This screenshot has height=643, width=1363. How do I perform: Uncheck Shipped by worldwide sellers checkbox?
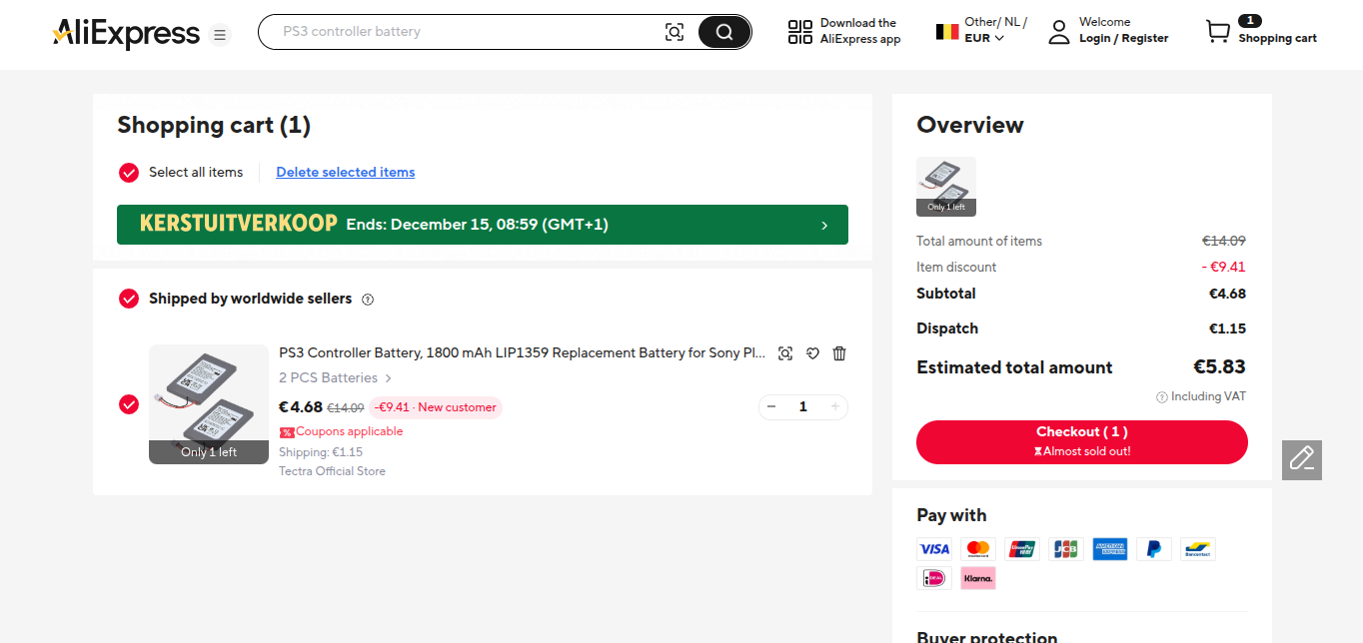point(129,299)
